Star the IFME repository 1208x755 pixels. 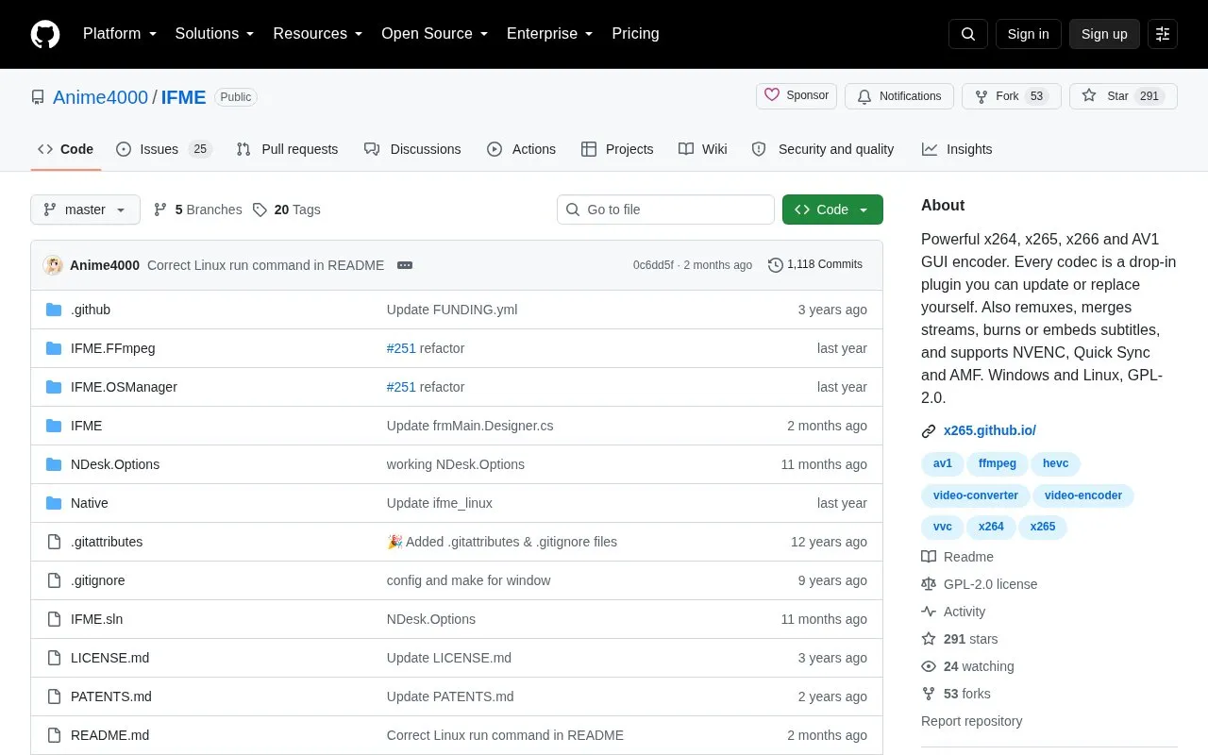coord(1123,96)
